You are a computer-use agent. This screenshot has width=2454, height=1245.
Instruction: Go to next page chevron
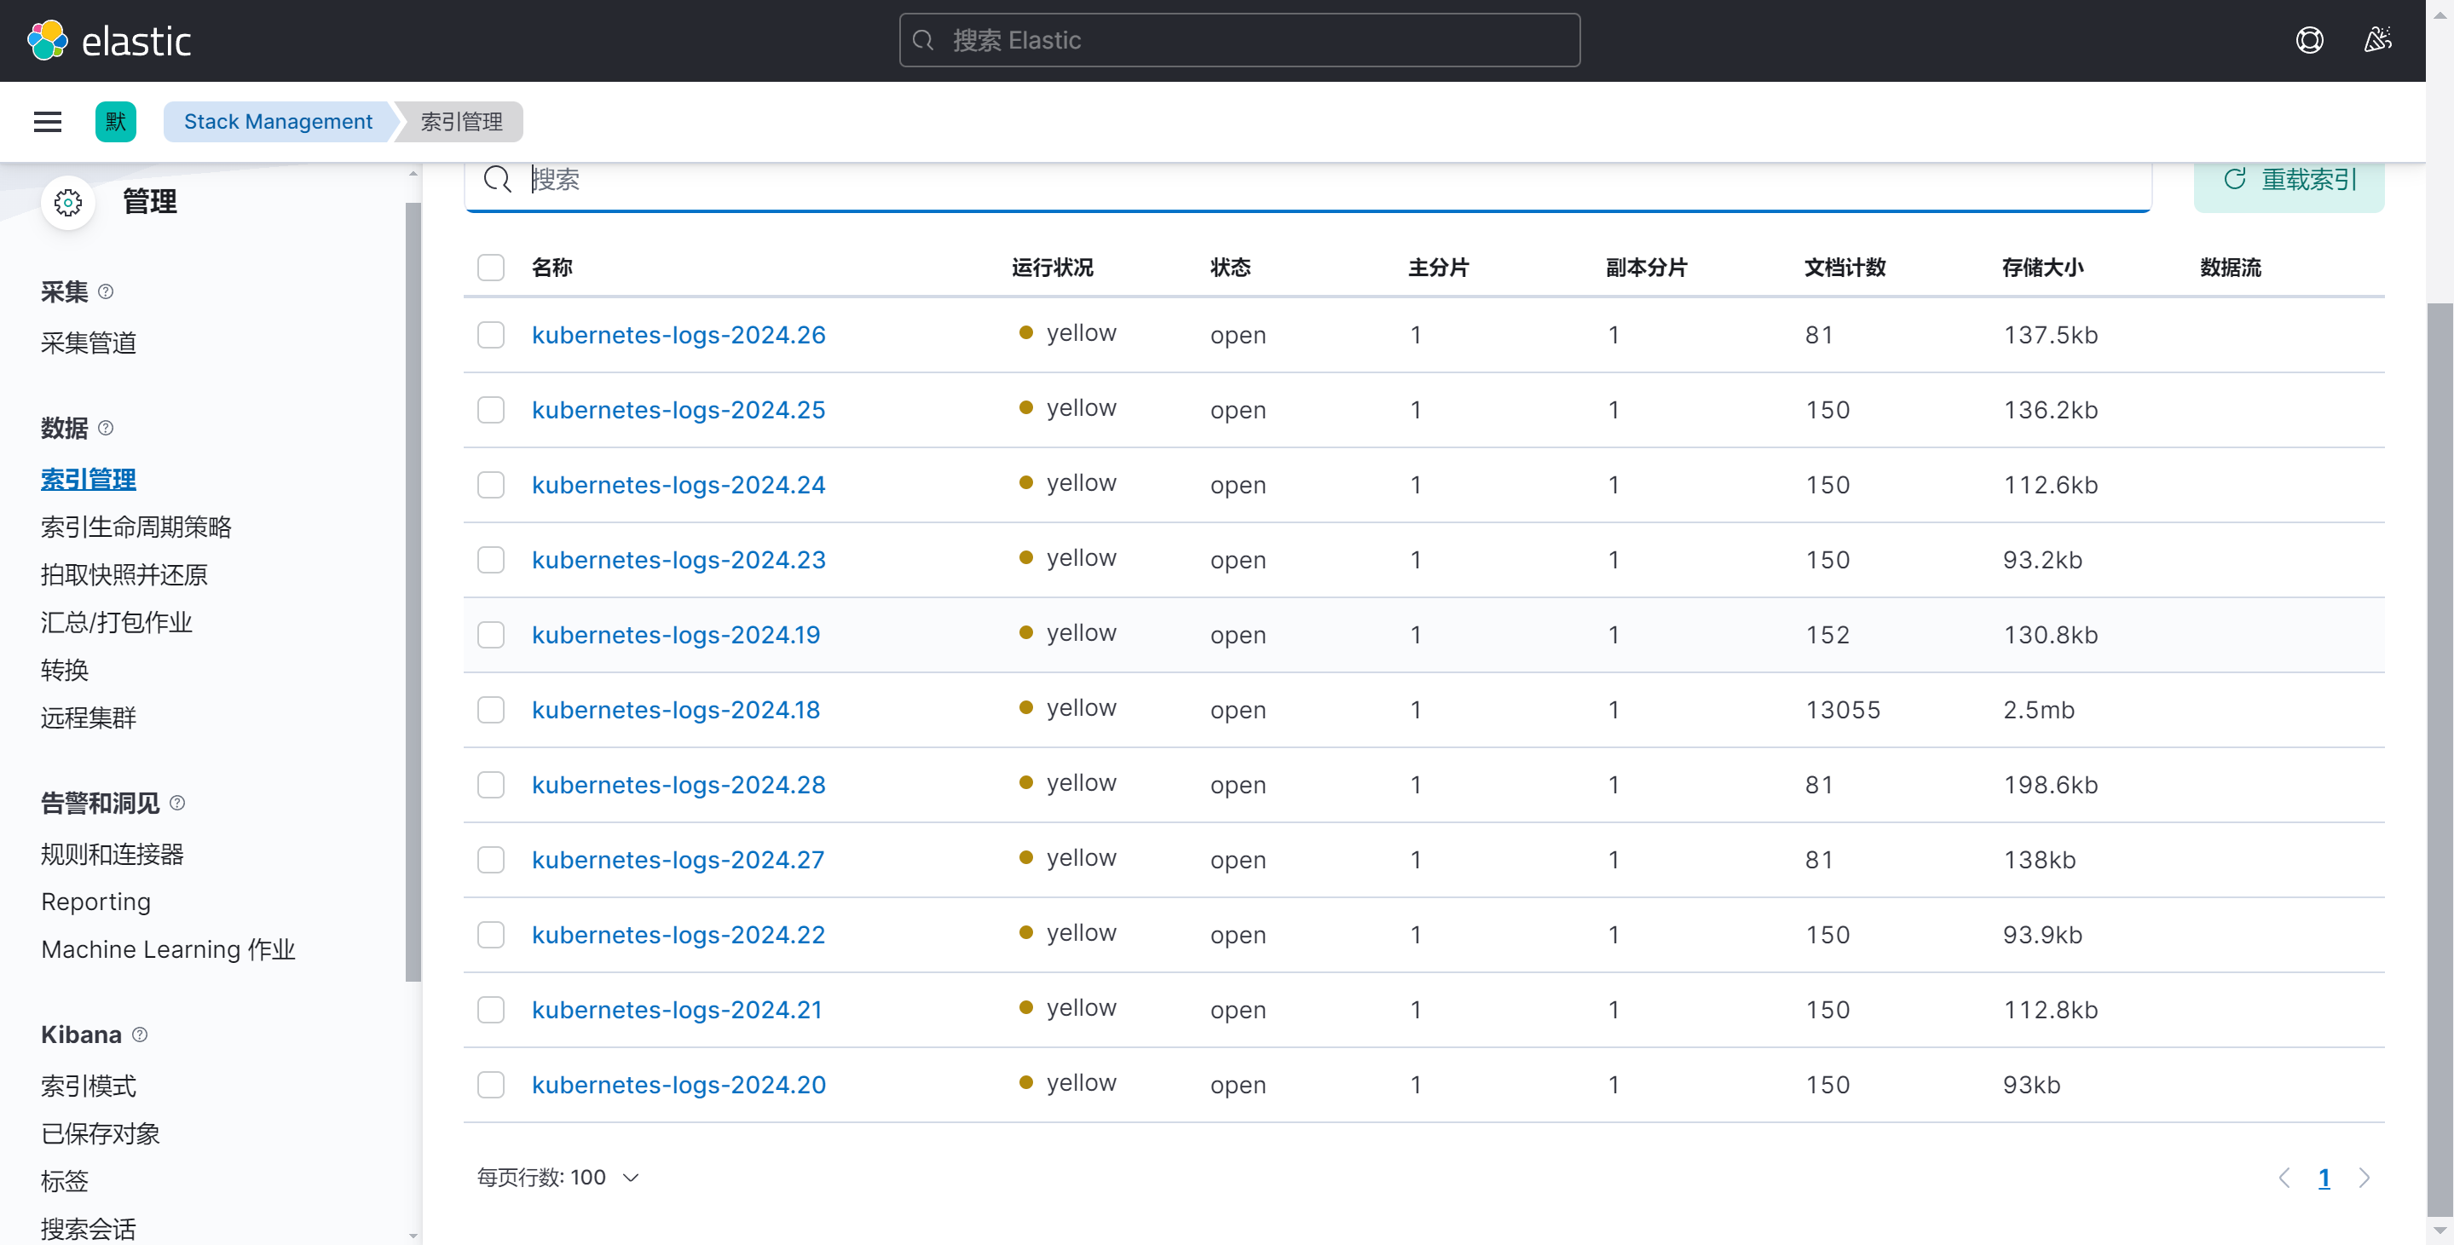(2365, 1179)
